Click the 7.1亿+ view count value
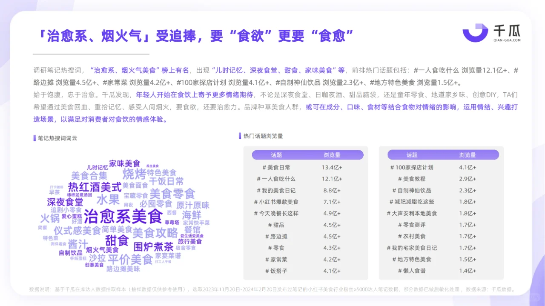This screenshot has width=545, height=306. (332, 202)
